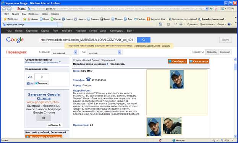Click Установить Google Chrome link

147,46
